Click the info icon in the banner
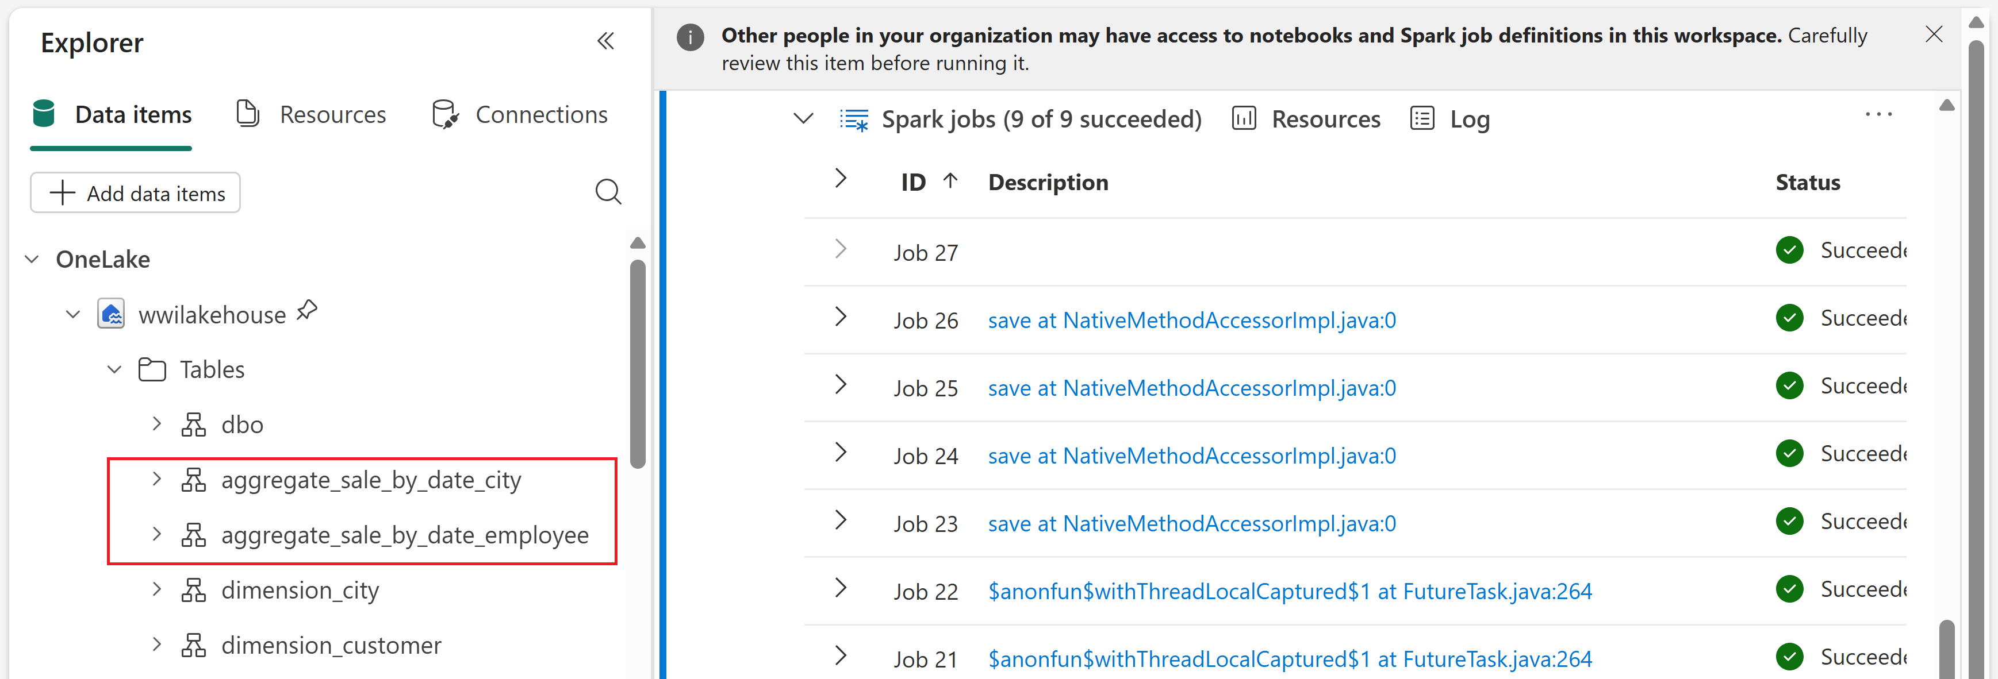The height and width of the screenshot is (679, 1998). [689, 36]
